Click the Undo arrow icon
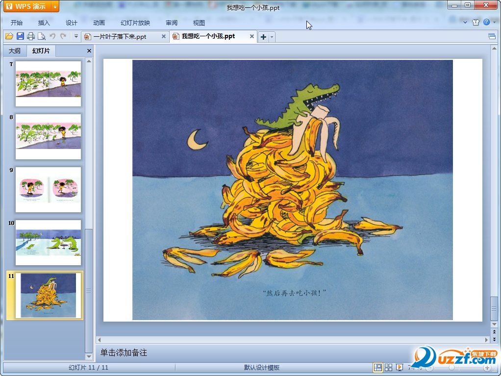 [x=52, y=36]
